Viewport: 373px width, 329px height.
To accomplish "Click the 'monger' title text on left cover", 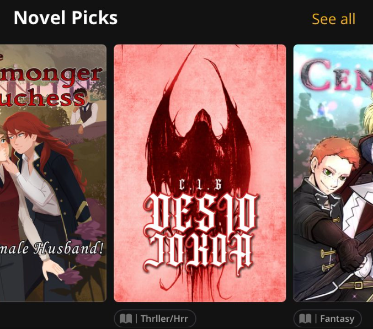I will click(x=51, y=74).
